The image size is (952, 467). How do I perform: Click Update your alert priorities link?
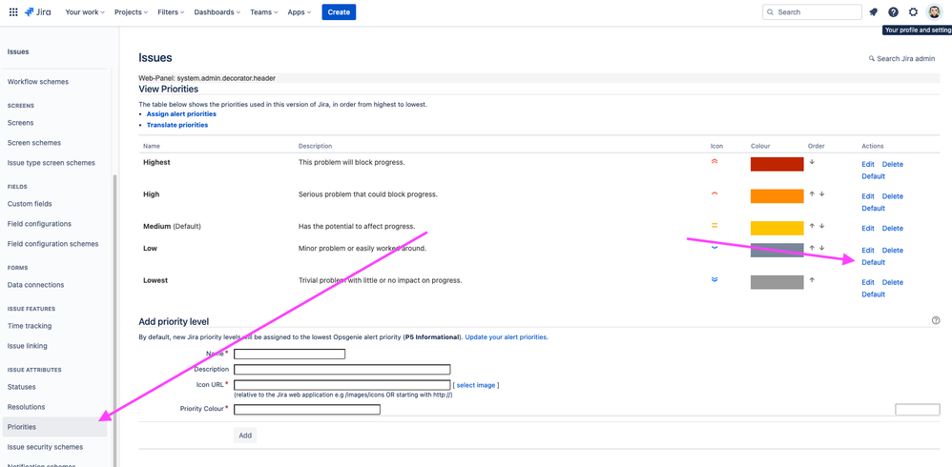pyautogui.click(x=507, y=337)
